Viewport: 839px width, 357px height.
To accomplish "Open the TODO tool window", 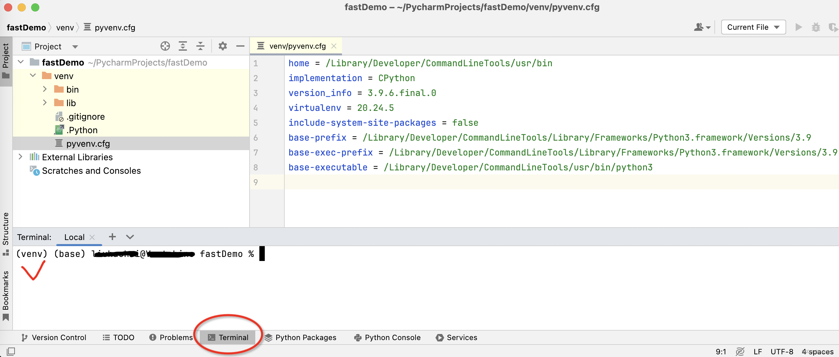I will click(119, 337).
